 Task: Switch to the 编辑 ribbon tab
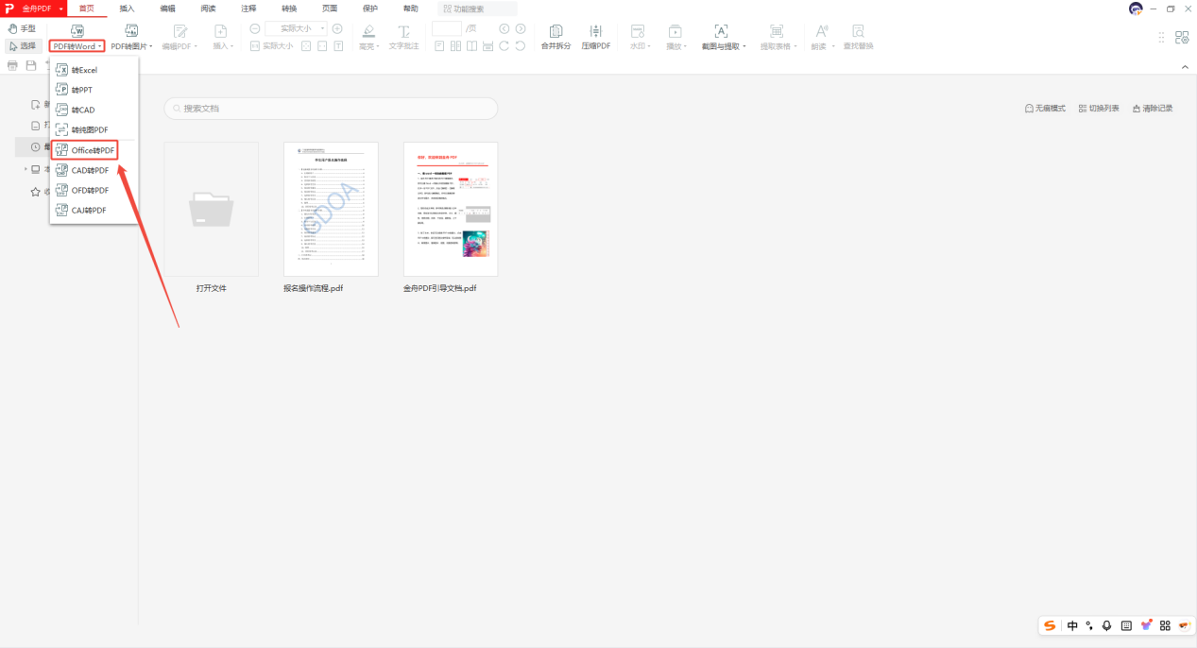[x=167, y=8]
